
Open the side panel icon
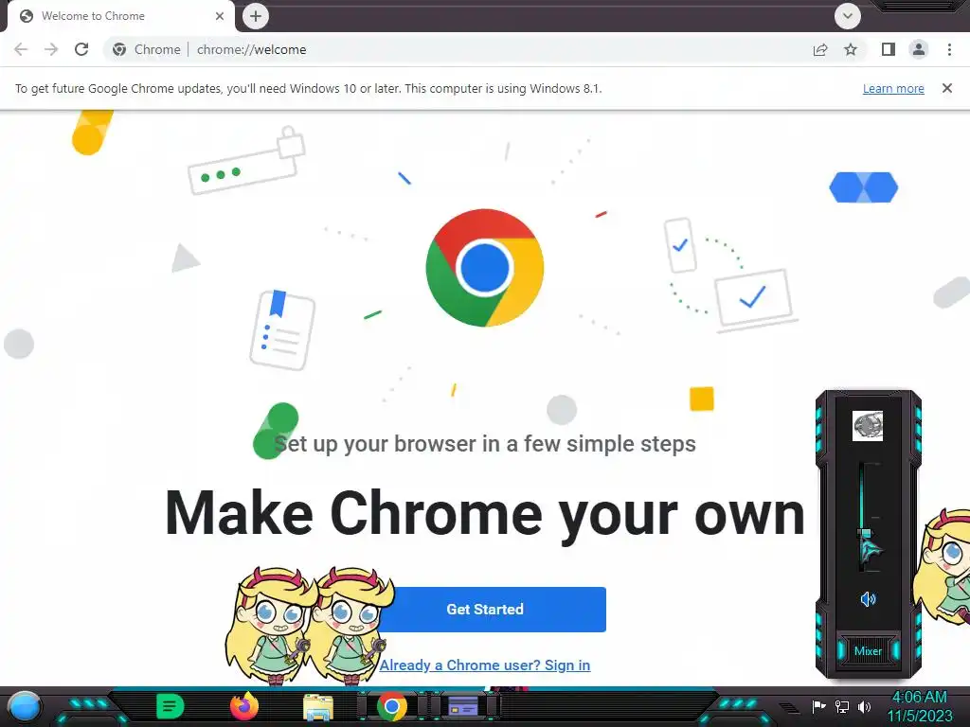coord(889,49)
